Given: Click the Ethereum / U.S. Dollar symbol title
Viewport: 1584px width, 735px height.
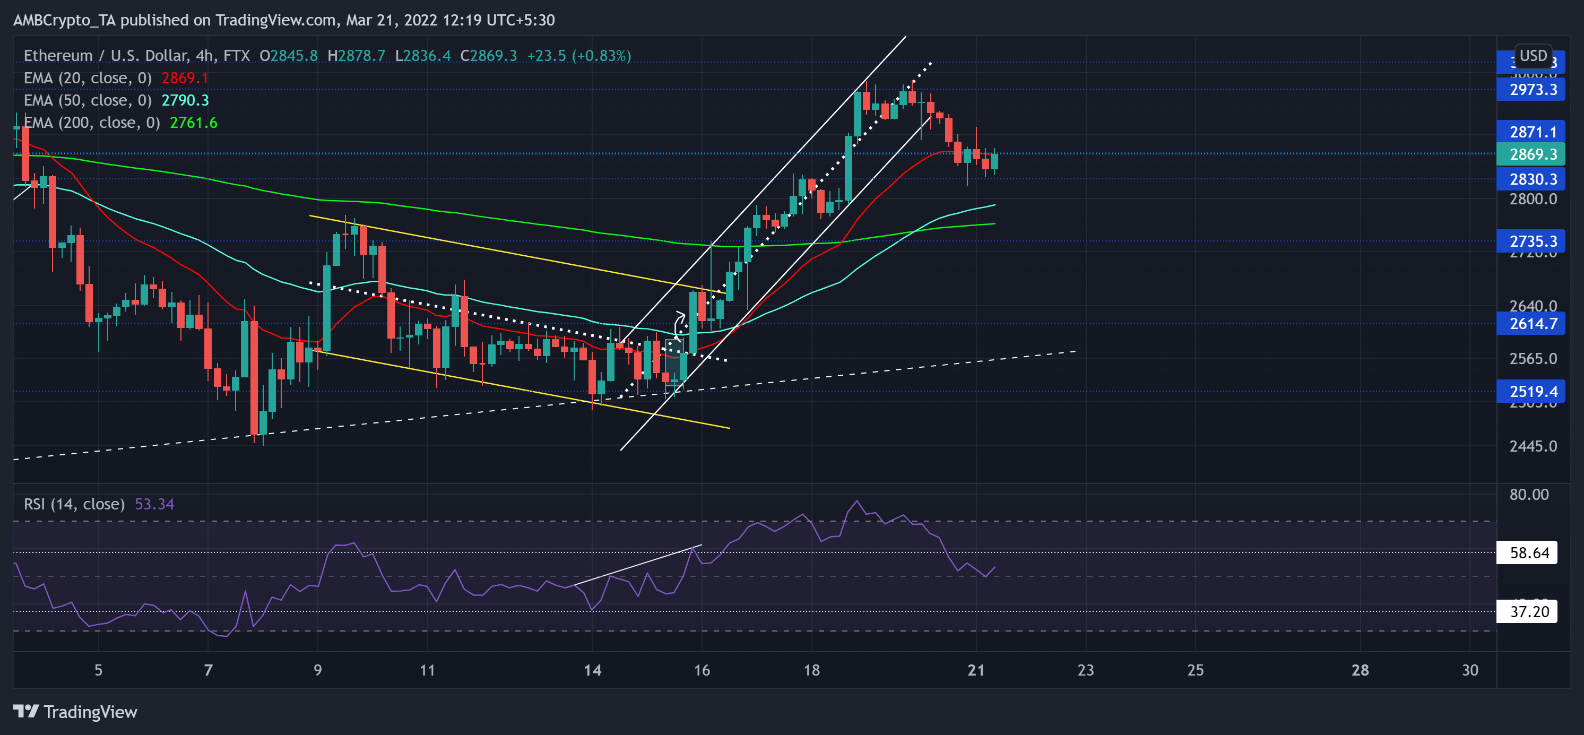Looking at the screenshot, I should click(136, 56).
